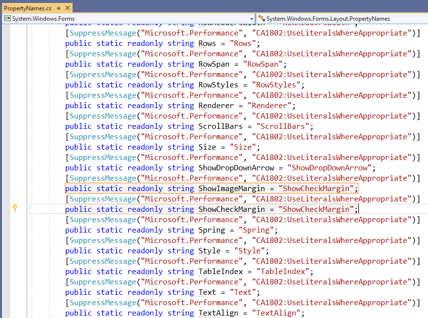This screenshot has width=428, height=318.
Task: Click the RowStyles field name
Action: point(218,84)
